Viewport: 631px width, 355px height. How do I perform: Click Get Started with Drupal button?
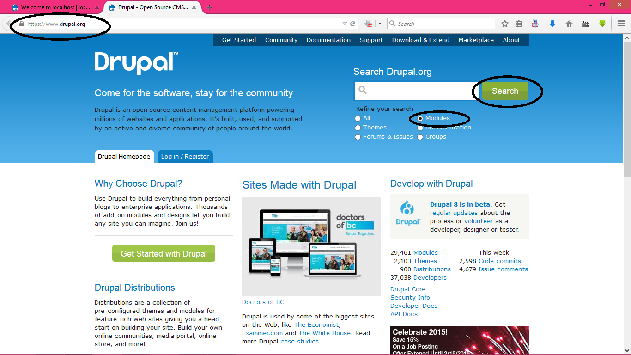(164, 253)
